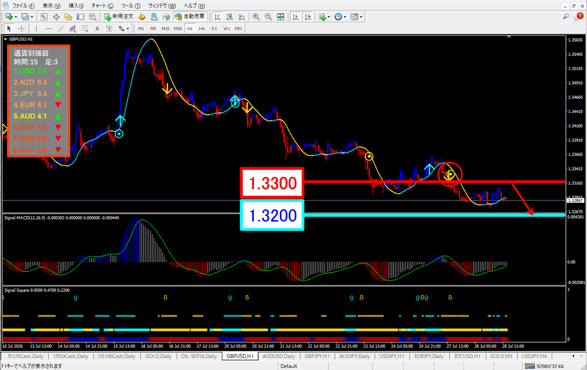Viewport: 587px width, 370px height.
Task: Toggle auto trading (自動売買) button
Action: 190,17
